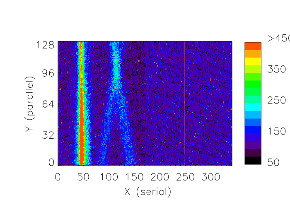Click the 128 tick label on the Y axis
This screenshot has width=290, height=207.
pos(46,45)
